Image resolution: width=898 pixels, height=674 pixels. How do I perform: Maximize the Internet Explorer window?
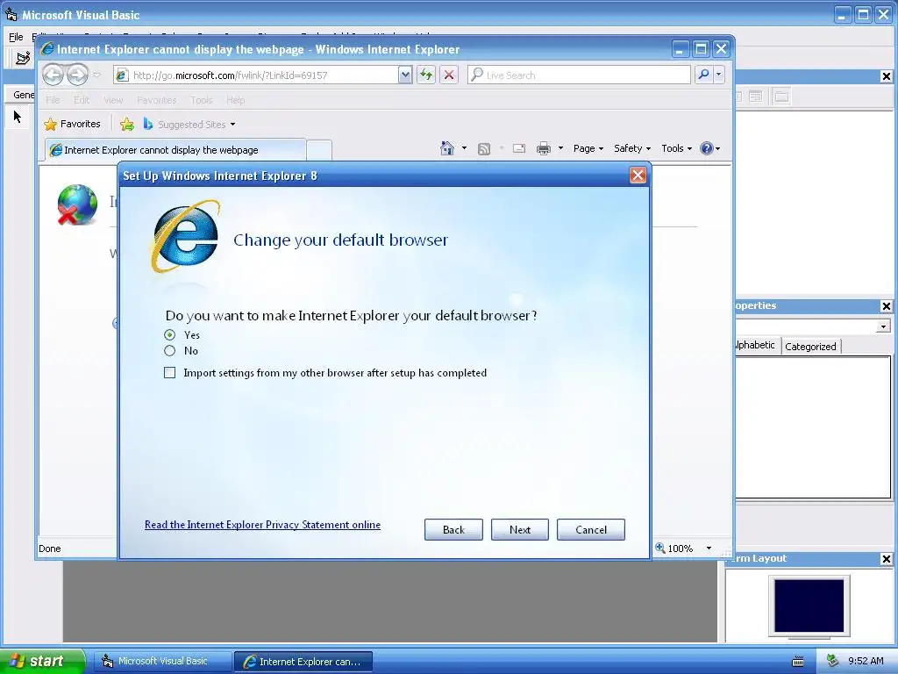(701, 49)
